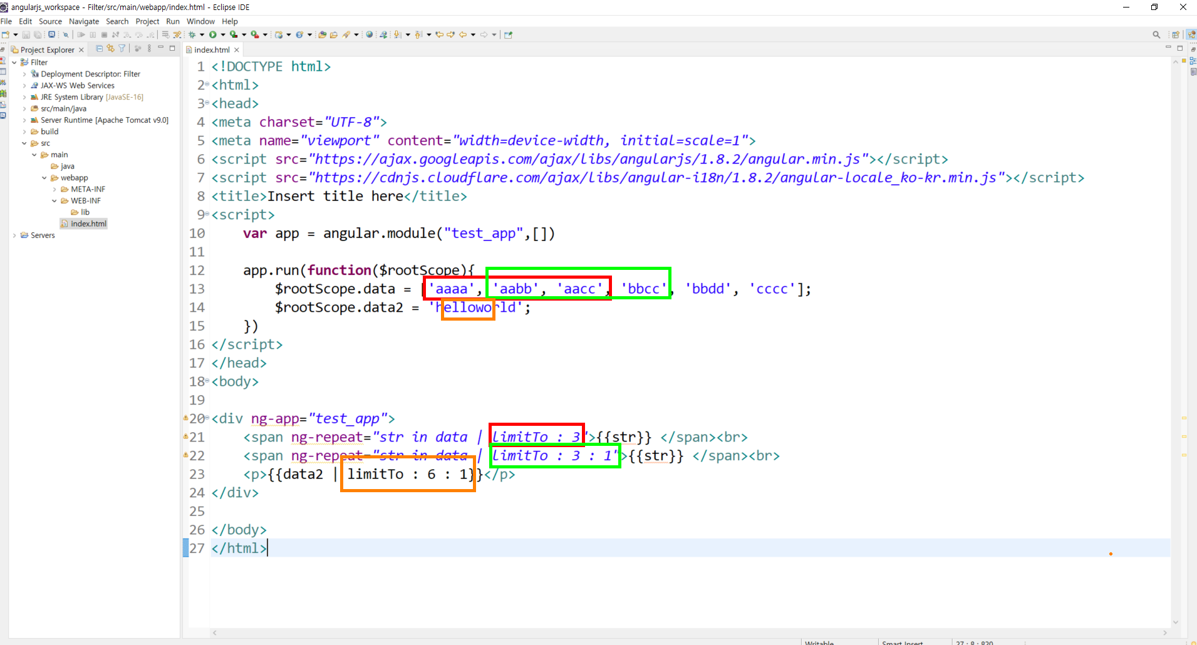The image size is (1197, 645).
Task: Click the green Run button icon
Action: point(213,35)
